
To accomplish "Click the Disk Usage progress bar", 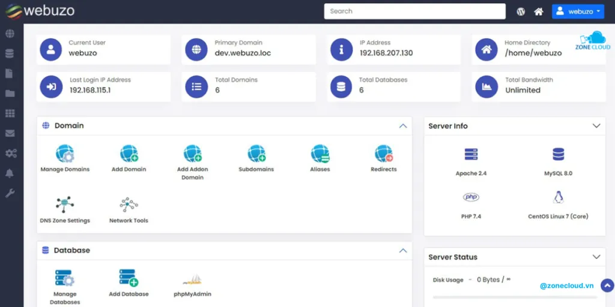I will pos(515,297).
